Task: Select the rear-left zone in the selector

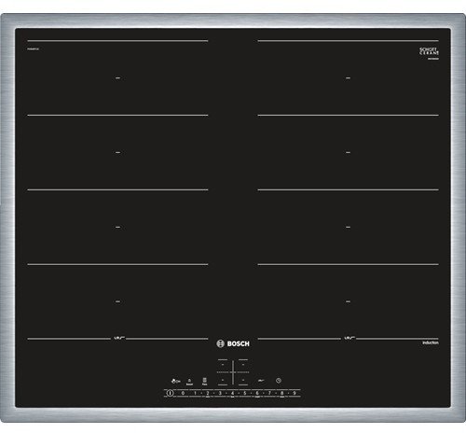Action: 223,364
